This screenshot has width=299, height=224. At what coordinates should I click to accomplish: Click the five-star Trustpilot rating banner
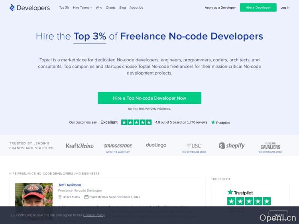136,122
